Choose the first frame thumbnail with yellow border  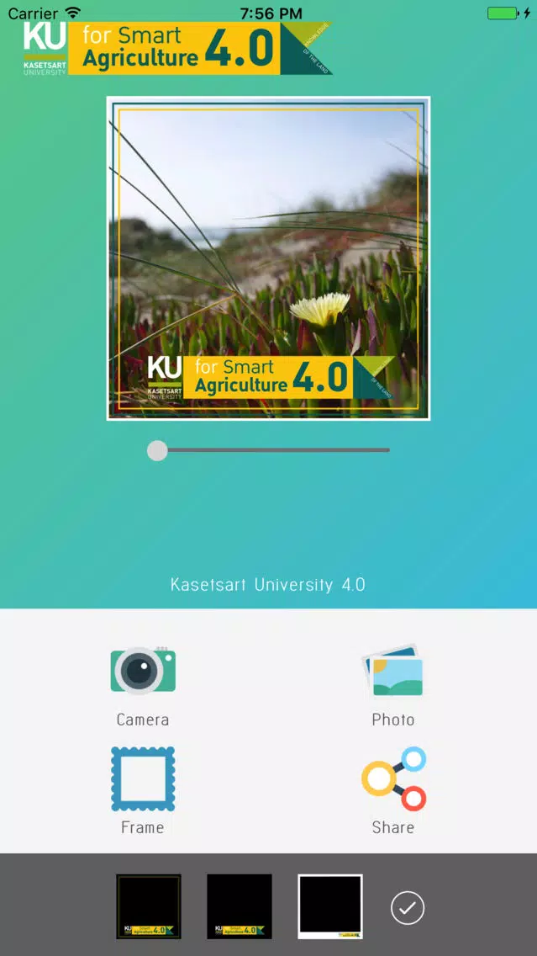click(150, 906)
